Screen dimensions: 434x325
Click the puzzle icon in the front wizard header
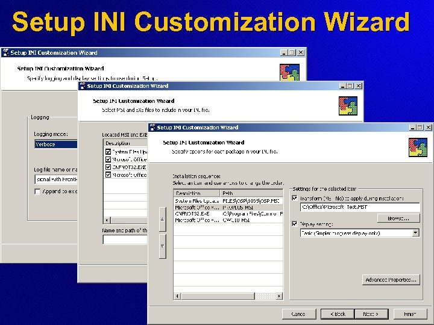click(418, 147)
